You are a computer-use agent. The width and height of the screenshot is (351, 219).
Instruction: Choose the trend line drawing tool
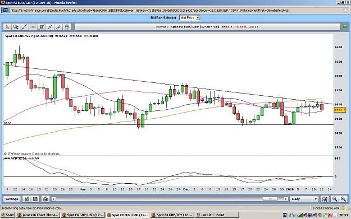pyautogui.click(x=24, y=27)
